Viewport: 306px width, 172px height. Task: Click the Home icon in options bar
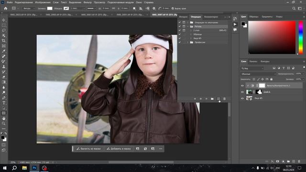tap(6, 9)
